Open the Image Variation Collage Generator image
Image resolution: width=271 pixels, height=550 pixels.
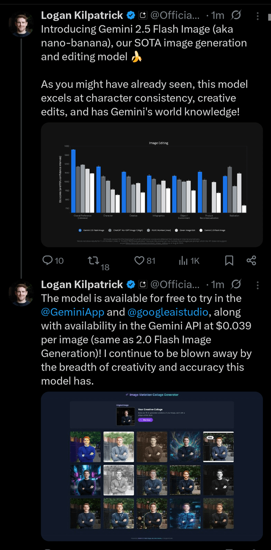[x=152, y=466]
